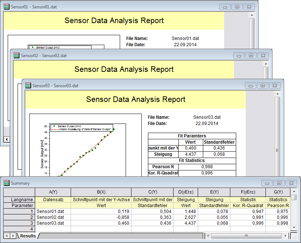Click the Fit Statistics header in Sensor03
301x243 pixels.
pos(192,161)
